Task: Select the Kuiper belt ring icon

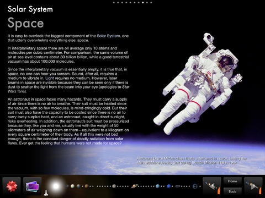Action: pos(178,186)
